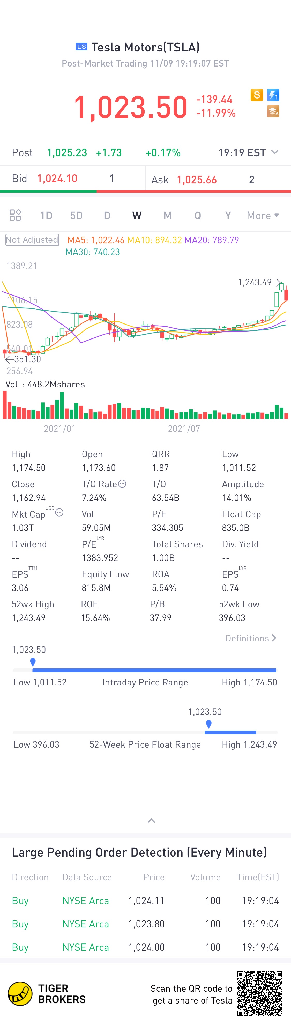The image size is (291, 1025).
Task: Tap the ROE value 15.64%
Action: (95, 618)
